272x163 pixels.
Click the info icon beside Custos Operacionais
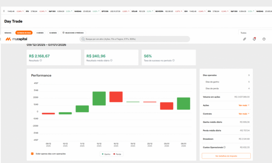[224, 147]
